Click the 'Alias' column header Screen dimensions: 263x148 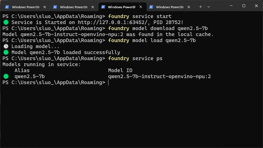(22, 70)
